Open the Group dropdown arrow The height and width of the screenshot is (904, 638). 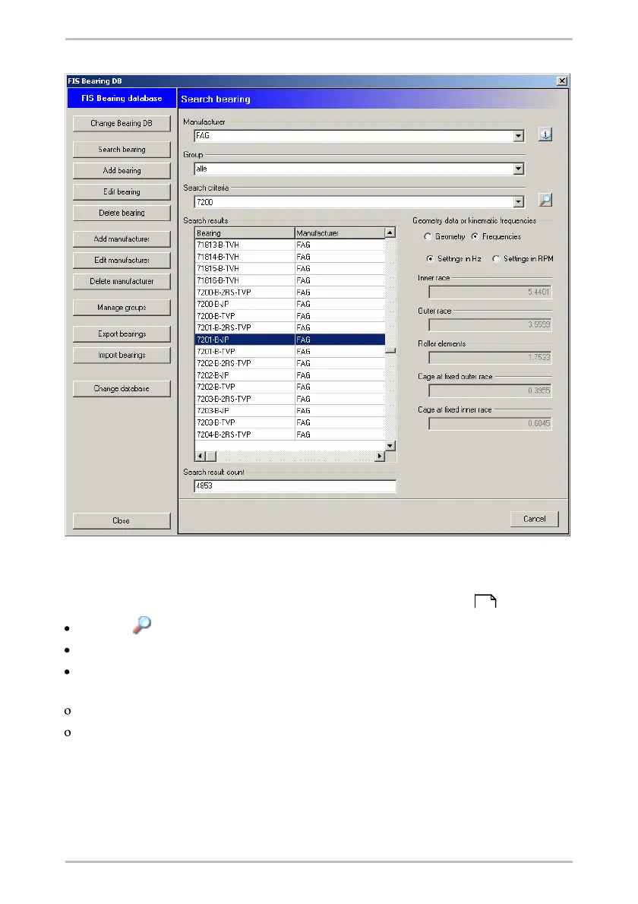(x=519, y=169)
